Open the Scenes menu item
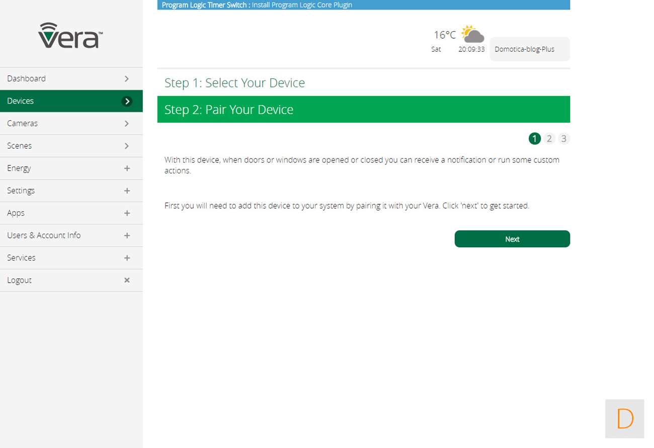 19,146
